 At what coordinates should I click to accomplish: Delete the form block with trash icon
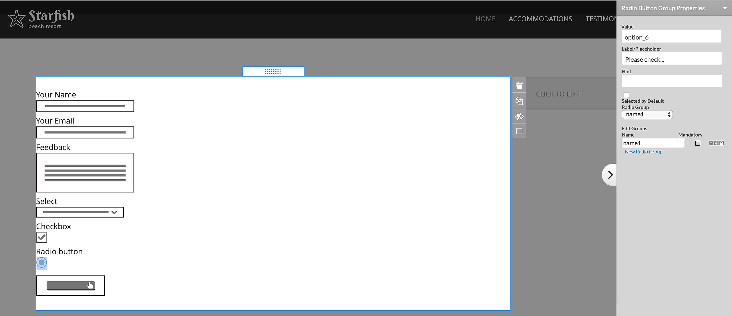(x=519, y=85)
